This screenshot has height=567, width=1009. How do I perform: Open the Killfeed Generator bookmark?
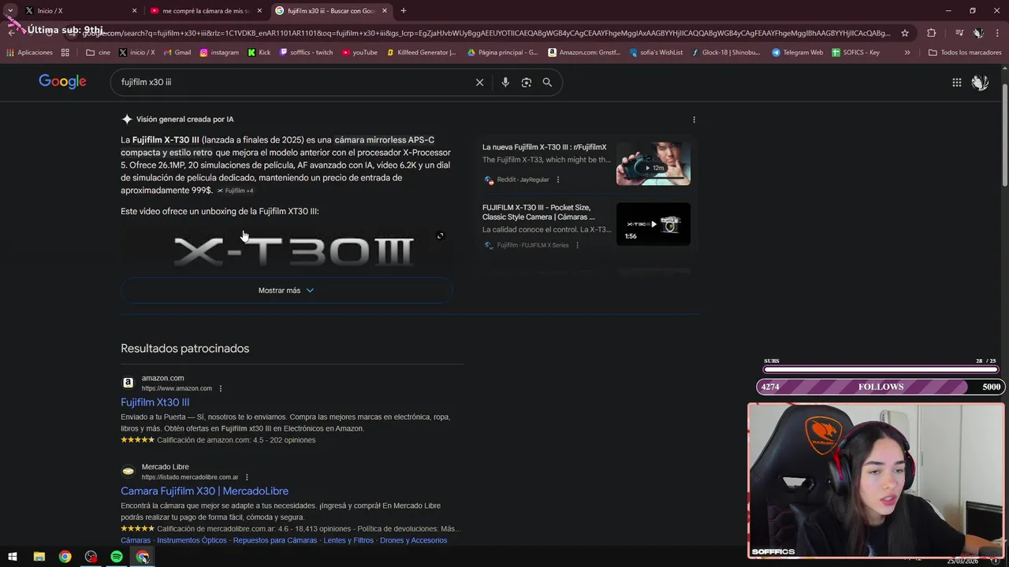pos(420,53)
